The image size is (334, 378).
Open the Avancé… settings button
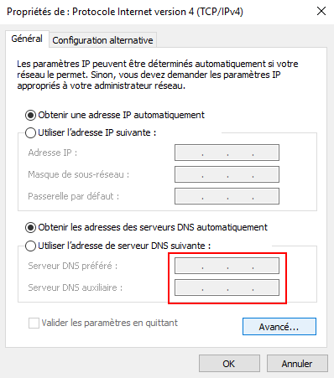[279, 326]
